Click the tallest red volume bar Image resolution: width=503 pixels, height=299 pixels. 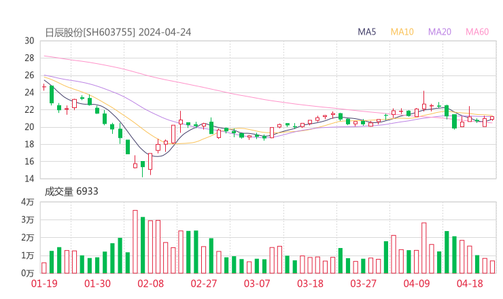click(135, 242)
